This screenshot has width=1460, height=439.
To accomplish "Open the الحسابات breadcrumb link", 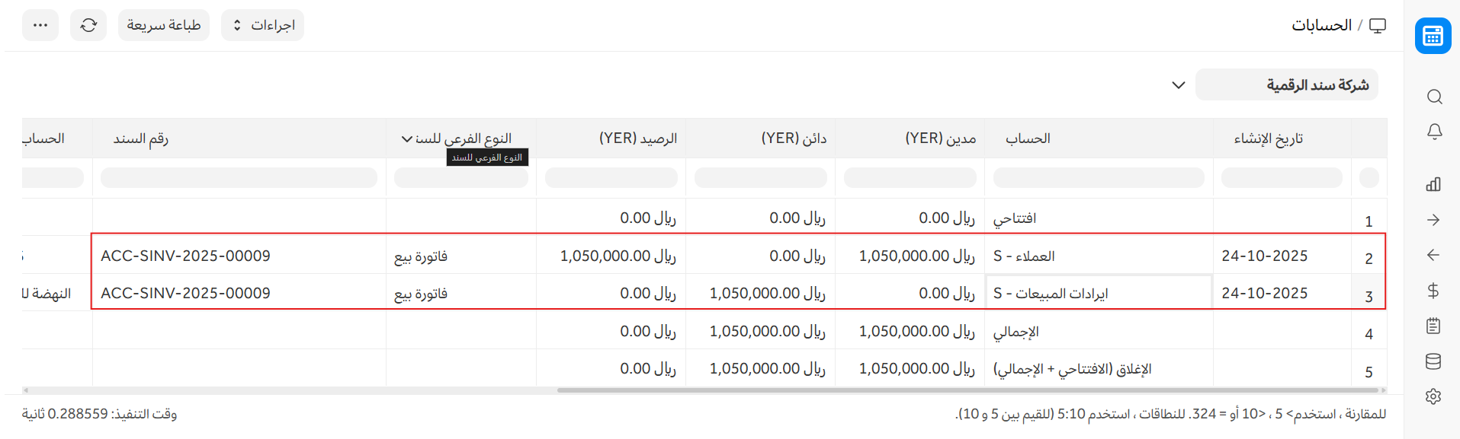I will click(x=1321, y=25).
